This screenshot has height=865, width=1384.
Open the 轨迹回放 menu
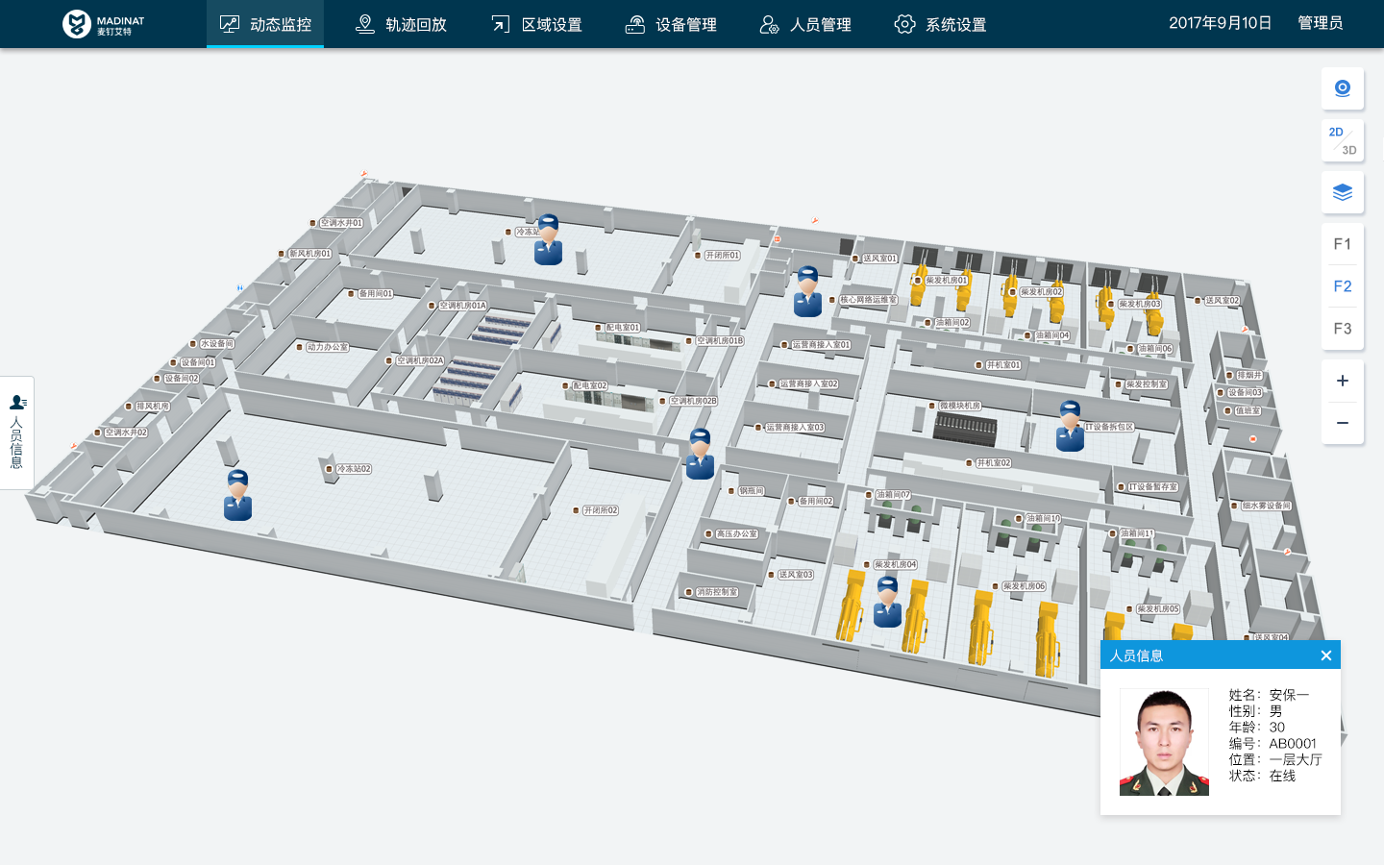coord(401,24)
